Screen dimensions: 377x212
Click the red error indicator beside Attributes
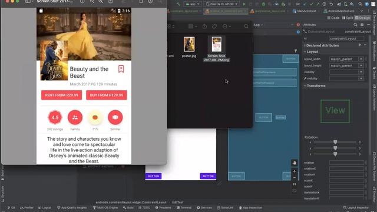(x=298, y=25)
